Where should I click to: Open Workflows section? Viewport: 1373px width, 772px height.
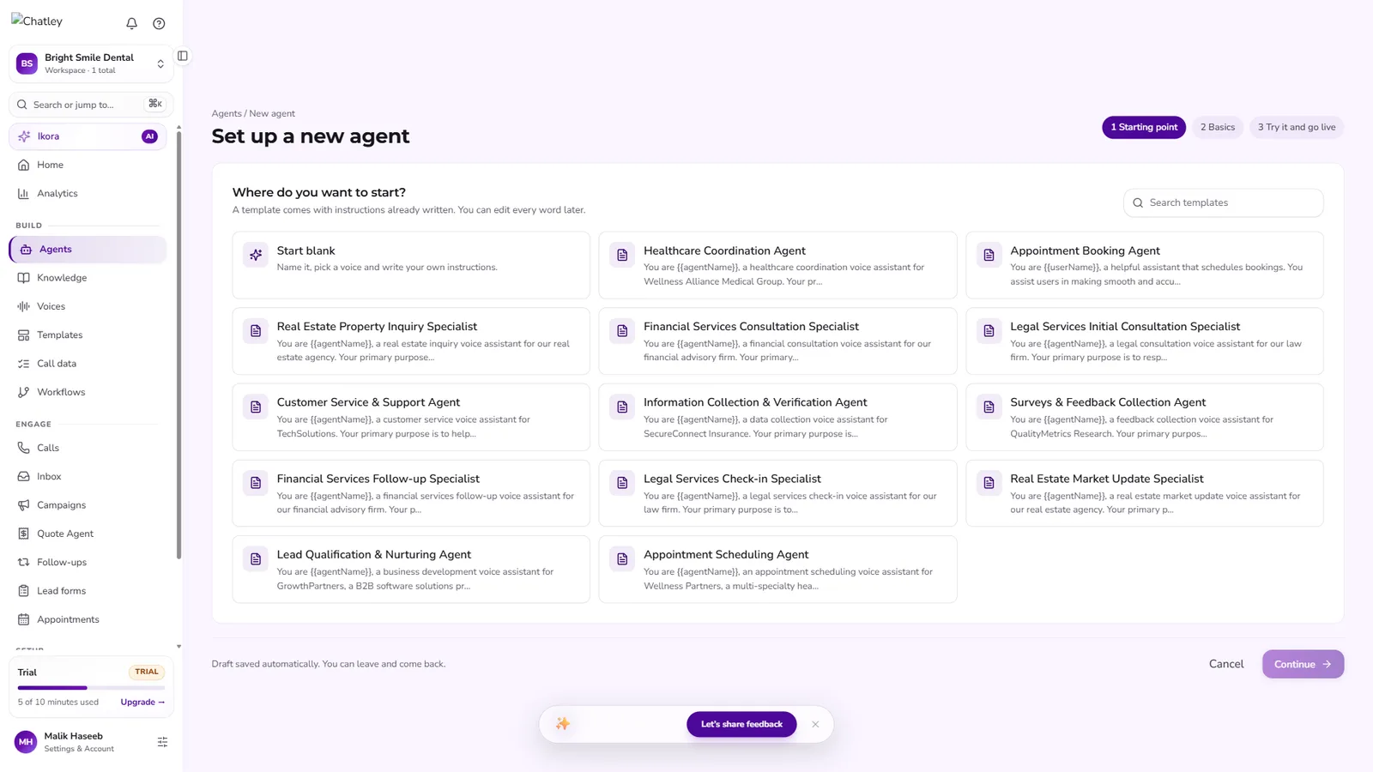(88, 392)
